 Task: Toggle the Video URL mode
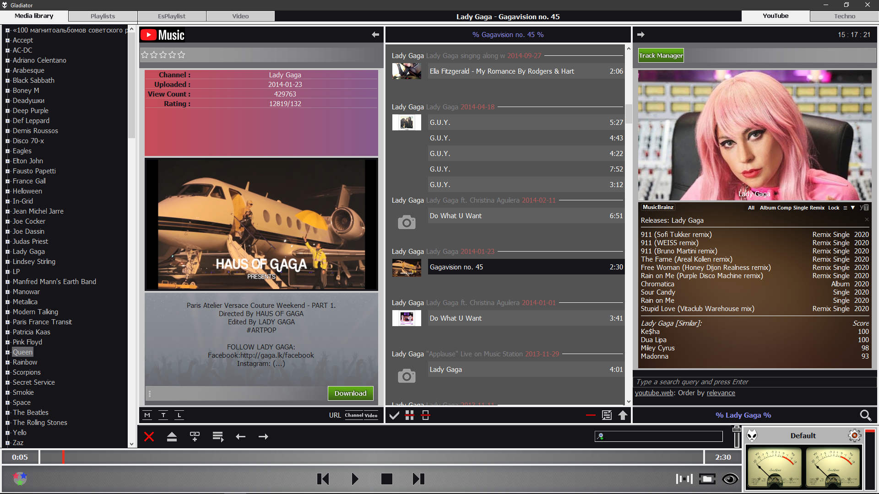371,415
